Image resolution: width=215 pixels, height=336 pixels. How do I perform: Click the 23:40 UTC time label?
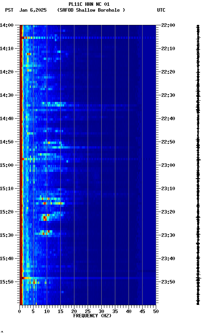168,259
